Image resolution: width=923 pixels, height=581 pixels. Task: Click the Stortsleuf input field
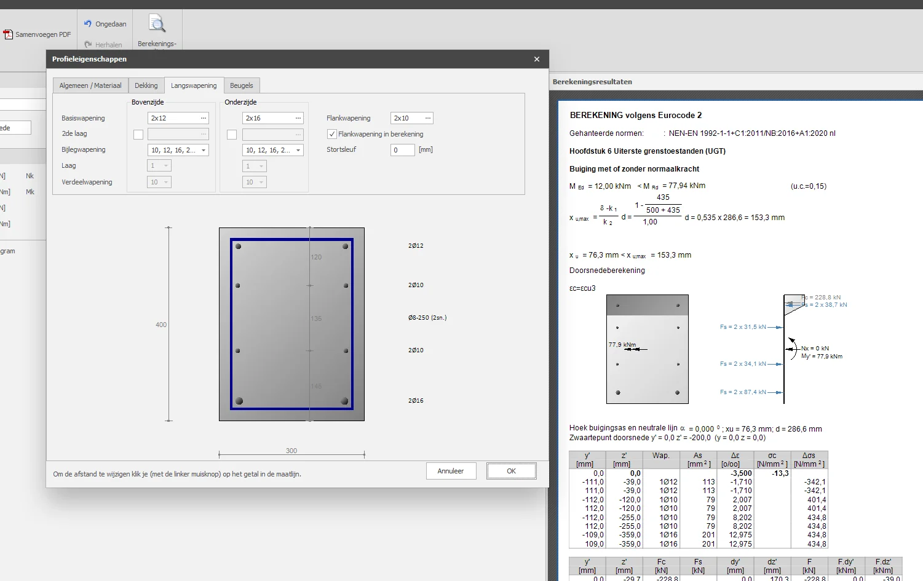tap(403, 150)
